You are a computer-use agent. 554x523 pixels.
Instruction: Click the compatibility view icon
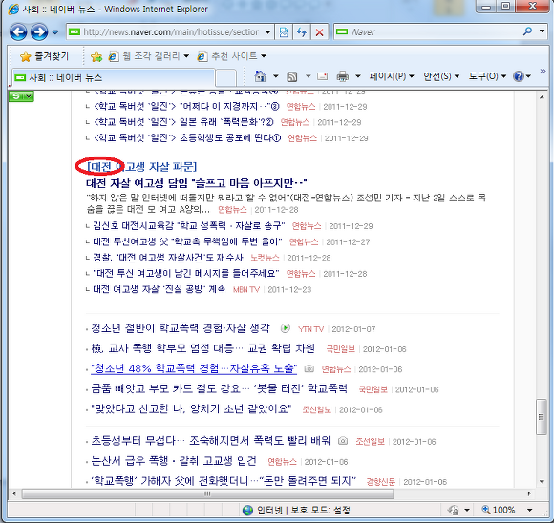[x=284, y=32]
